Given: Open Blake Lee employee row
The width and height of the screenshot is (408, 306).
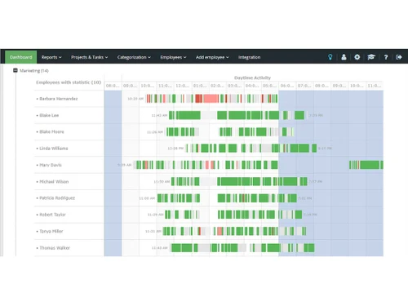Looking at the screenshot, I should 49,115.
